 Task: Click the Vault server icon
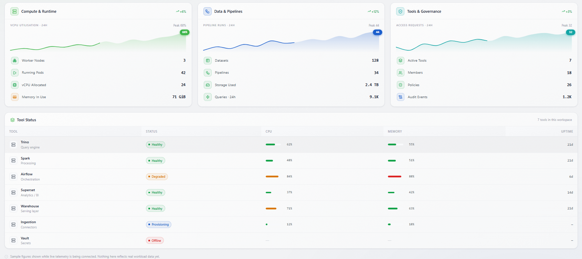tap(13, 240)
